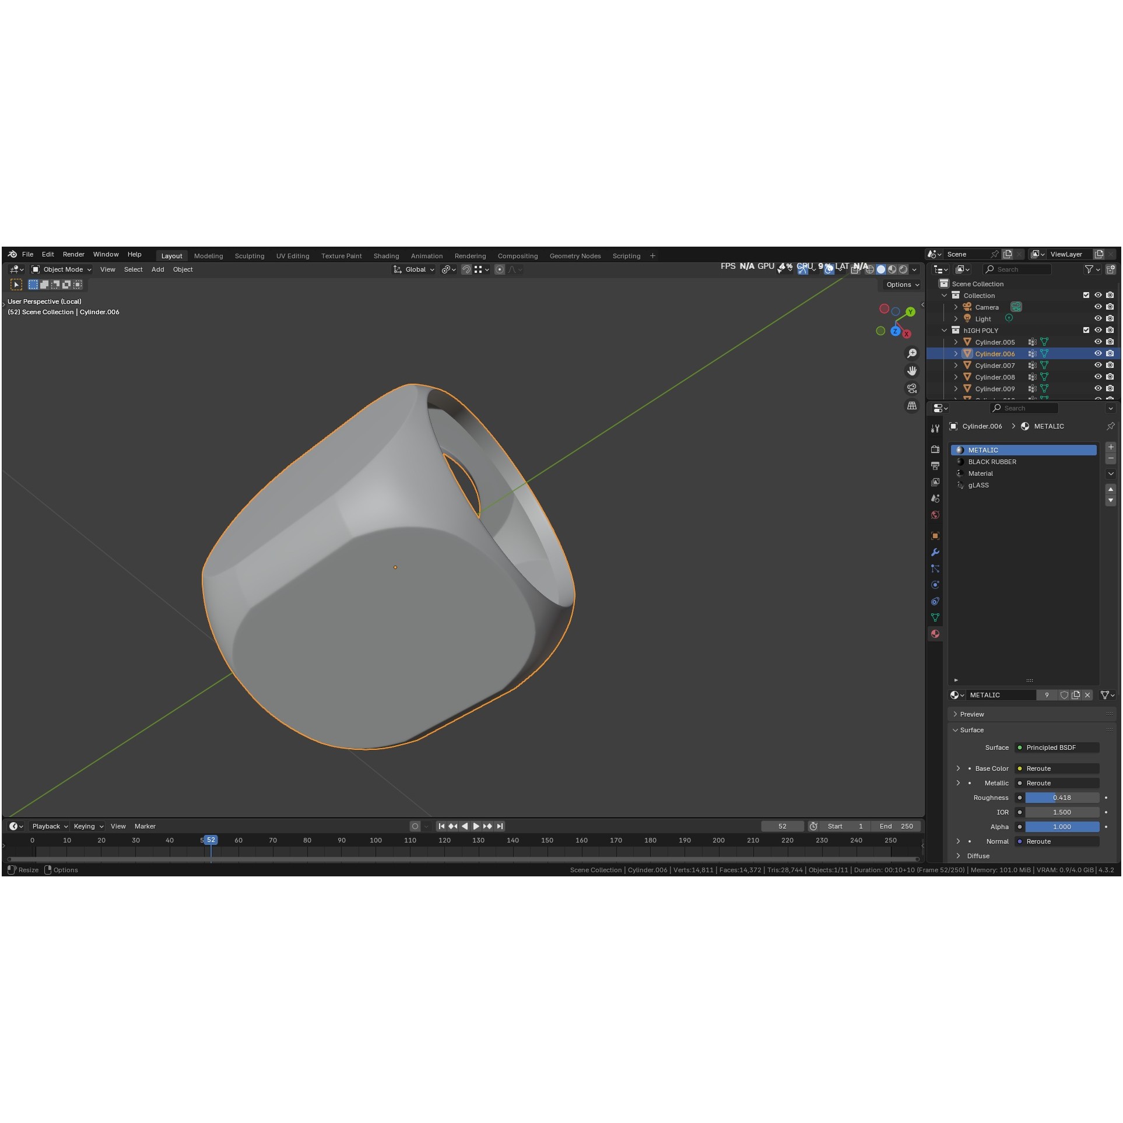Viewport: 1123px width, 1123px height.
Task: Click the Alpha slider
Action: (1062, 827)
